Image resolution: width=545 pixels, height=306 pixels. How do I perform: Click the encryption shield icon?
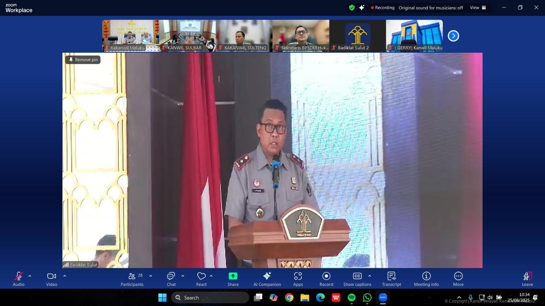tap(352, 7)
